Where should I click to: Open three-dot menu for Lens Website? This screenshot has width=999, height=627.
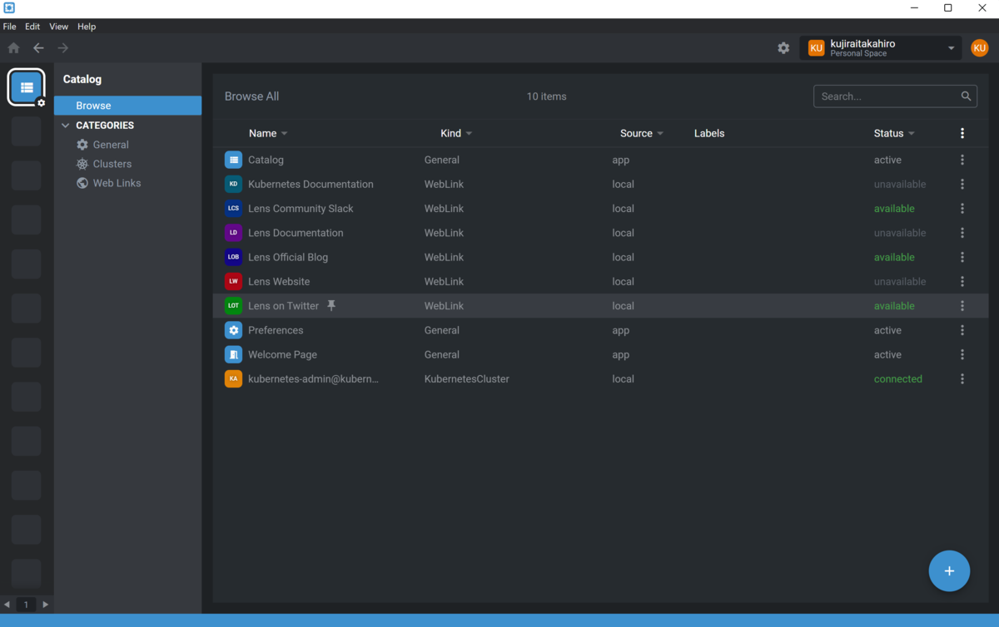coord(962,281)
